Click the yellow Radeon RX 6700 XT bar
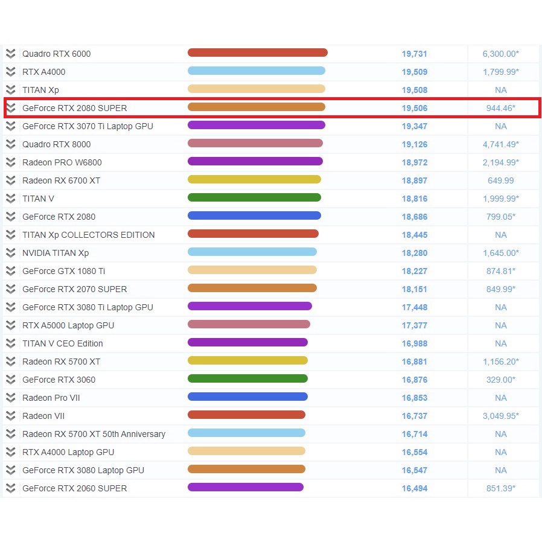Viewport: 542px width, 542px height. pyautogui.click(x=255, y=179)
